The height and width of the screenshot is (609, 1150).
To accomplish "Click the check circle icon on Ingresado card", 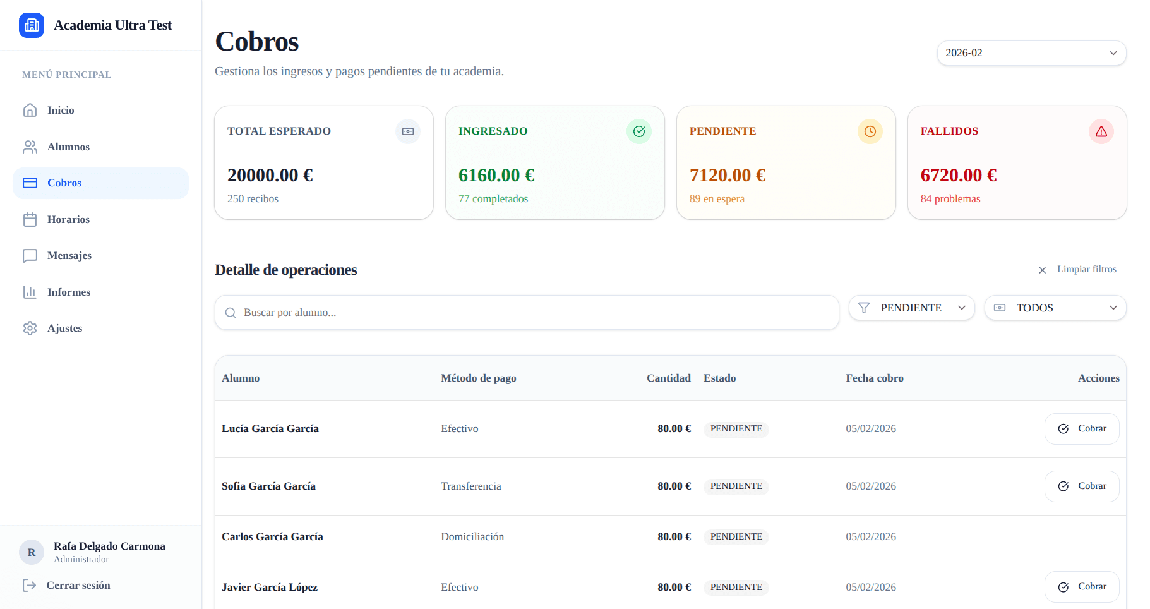I will click(x=639, y=131).
